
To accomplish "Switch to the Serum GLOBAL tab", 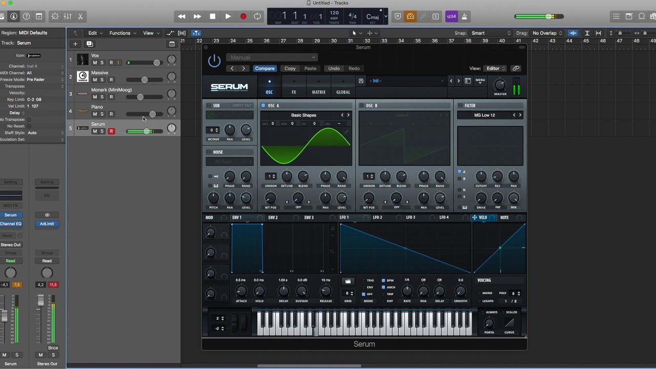I will [343, 87].
